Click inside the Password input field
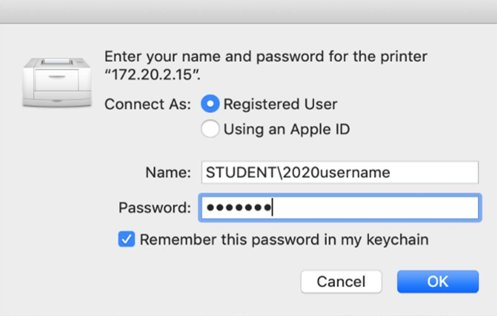 point(340,208)
